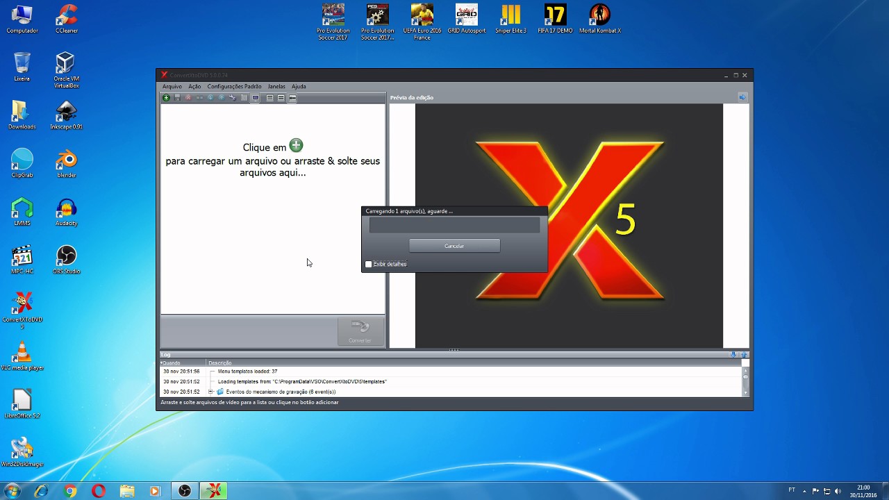The image size is (889, 500).
Task: Click the Log panel vertical scrollbar
Action: 746,381
